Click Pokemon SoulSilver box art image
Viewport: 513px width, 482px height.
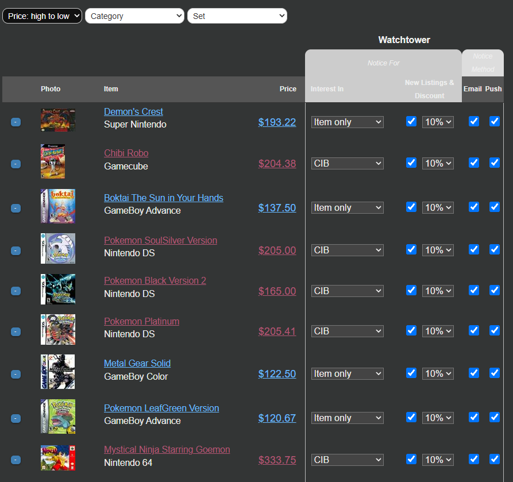[58, 248]
